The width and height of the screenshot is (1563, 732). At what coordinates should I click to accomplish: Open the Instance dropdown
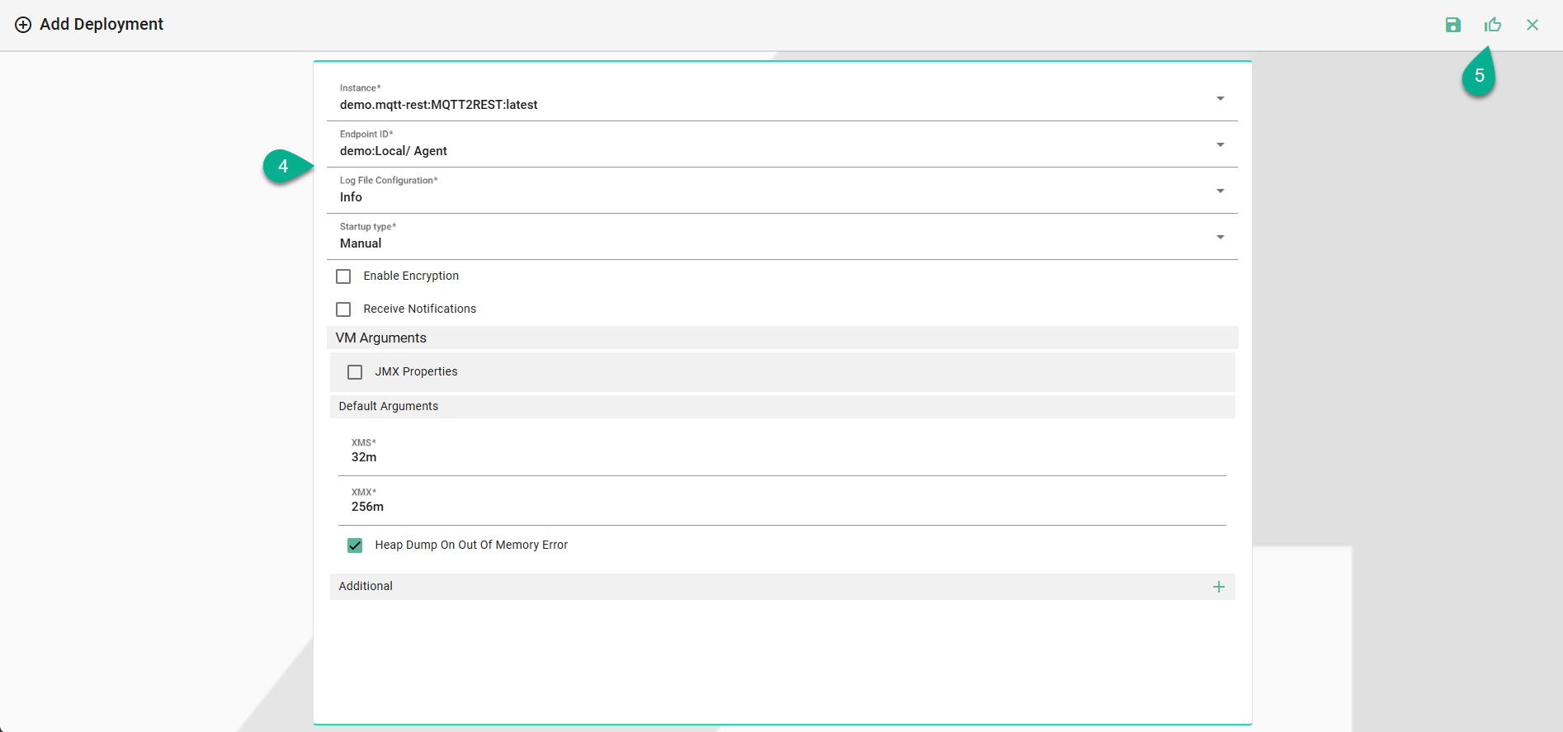[x=1220, y=99]
